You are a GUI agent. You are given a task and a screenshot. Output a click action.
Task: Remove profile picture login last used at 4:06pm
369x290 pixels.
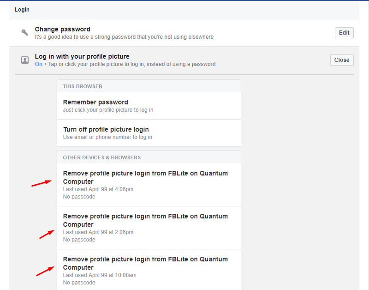tap(146, 177)
